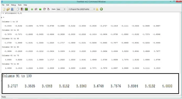This screenshot has width=182, height=99.
Task: Click the value 3.1919
Action: click(x=157, y=68)
